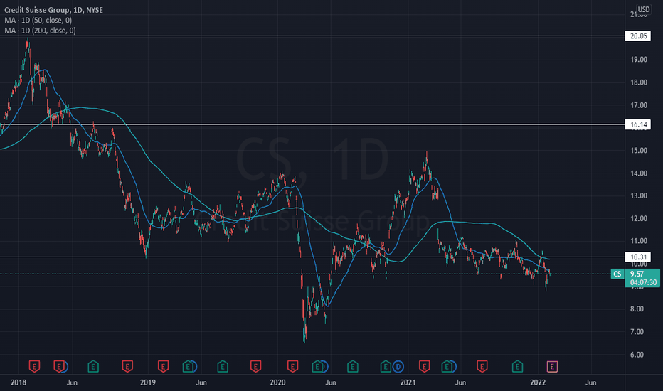Image resolution: width=663 pixels, height=391 pixels.
Task: Click red earnings marker just after 2020 label
Action: [x=292, y=366]
